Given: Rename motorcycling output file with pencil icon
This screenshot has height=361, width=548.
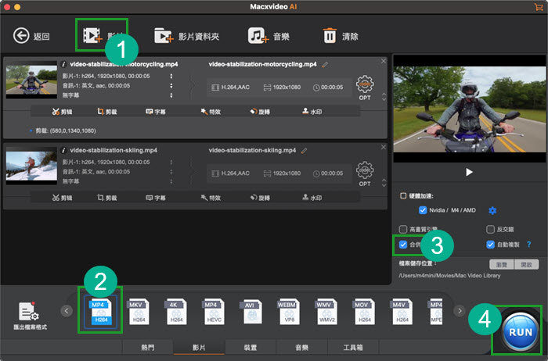Looking at the screenshot, I should [x=325, y=65].
